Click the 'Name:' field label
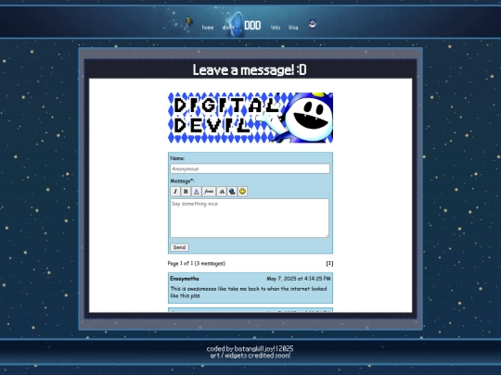This screenshot has width=501, height=375. point(177,158)
